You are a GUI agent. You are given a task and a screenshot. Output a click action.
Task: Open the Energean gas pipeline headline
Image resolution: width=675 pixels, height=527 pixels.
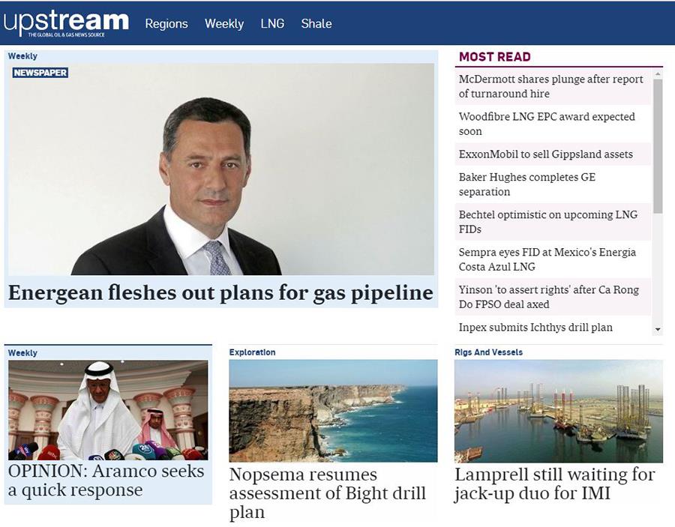click(x=220, y=292)
